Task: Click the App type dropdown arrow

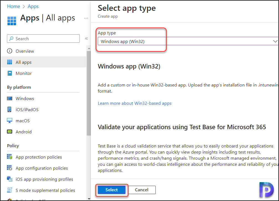Action: click(275, 41)
